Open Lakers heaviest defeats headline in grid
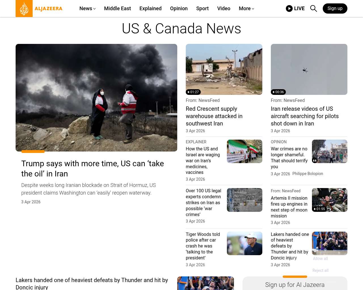The width and height of the screenshot is (363, 290). pos(290,246)
